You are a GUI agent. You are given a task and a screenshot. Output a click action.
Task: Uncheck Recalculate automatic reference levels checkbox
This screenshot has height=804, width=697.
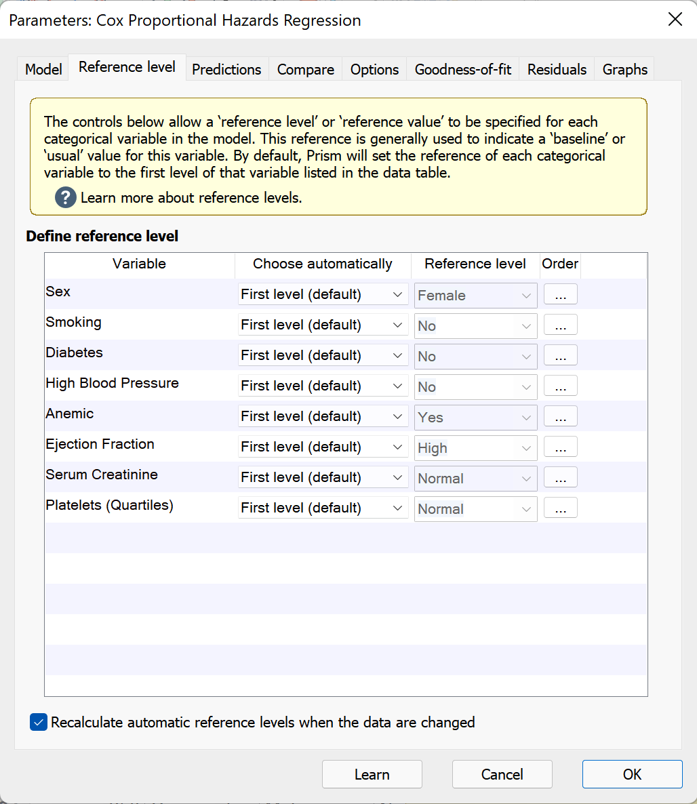pos(39,722)
